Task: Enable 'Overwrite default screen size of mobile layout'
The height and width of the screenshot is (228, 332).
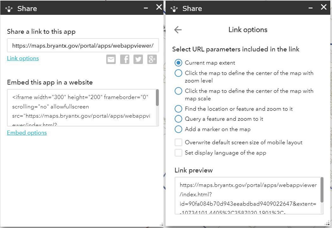Action: pos(178,142)
